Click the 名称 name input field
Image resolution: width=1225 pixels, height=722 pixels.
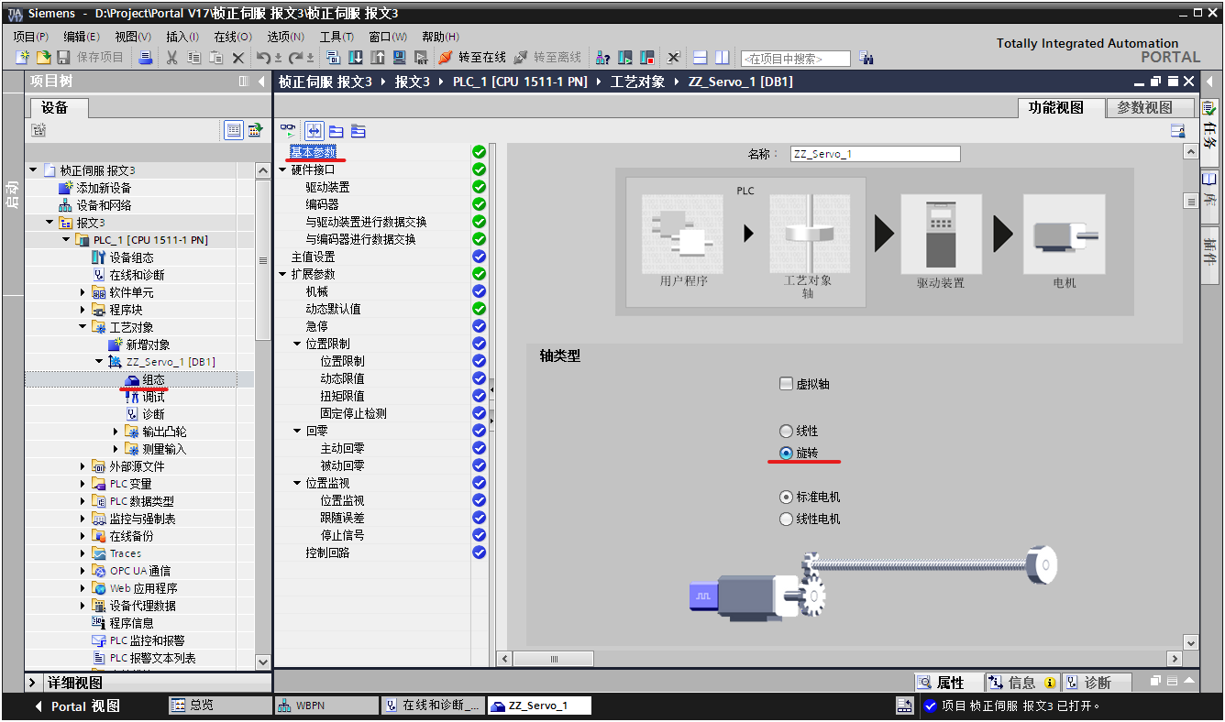point(875,154)
